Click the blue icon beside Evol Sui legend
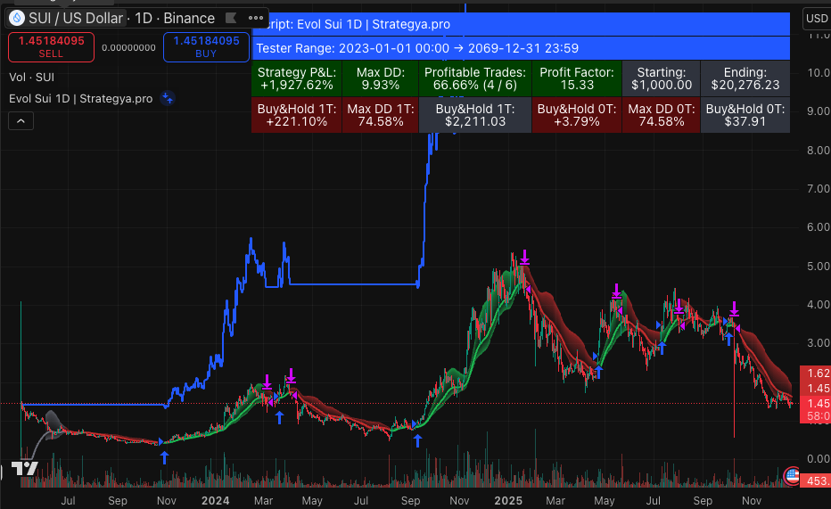 pos(167,99)
